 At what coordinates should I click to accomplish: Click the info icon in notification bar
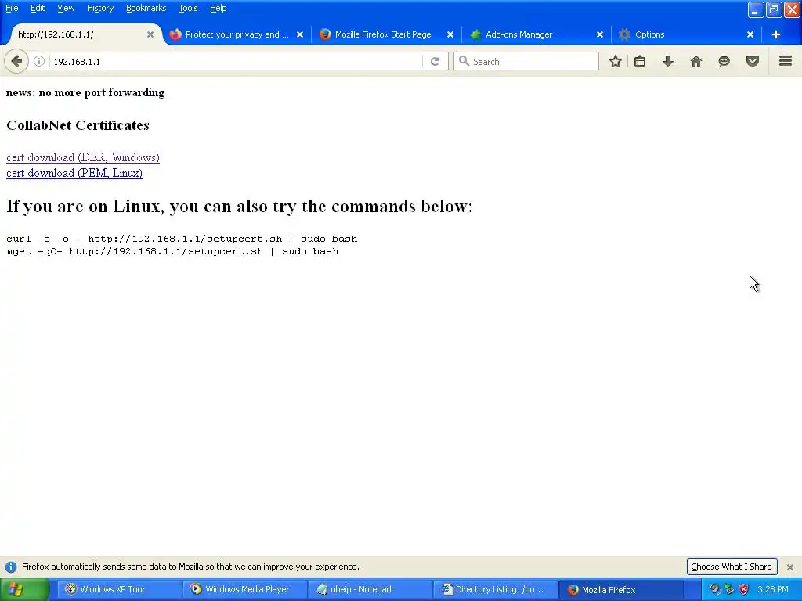pos(11,567)
